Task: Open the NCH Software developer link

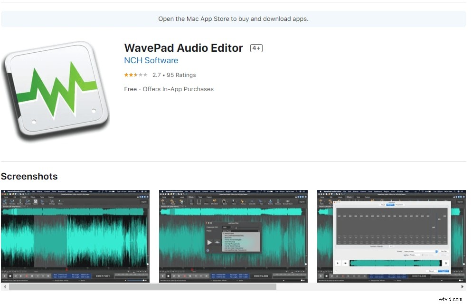Action: [x=151, y=60]
